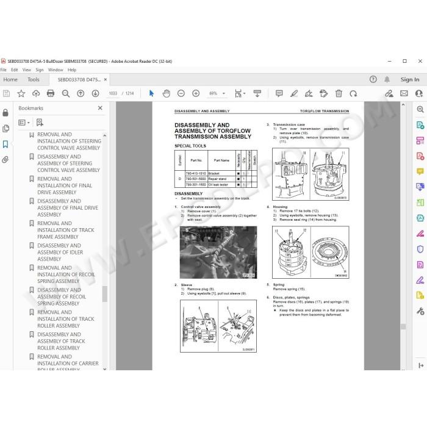Open bookmark Removal and Installation of Recoil Spring Assembly
The width and height of the screenshot is (427, 427).
tap(66, 274)
